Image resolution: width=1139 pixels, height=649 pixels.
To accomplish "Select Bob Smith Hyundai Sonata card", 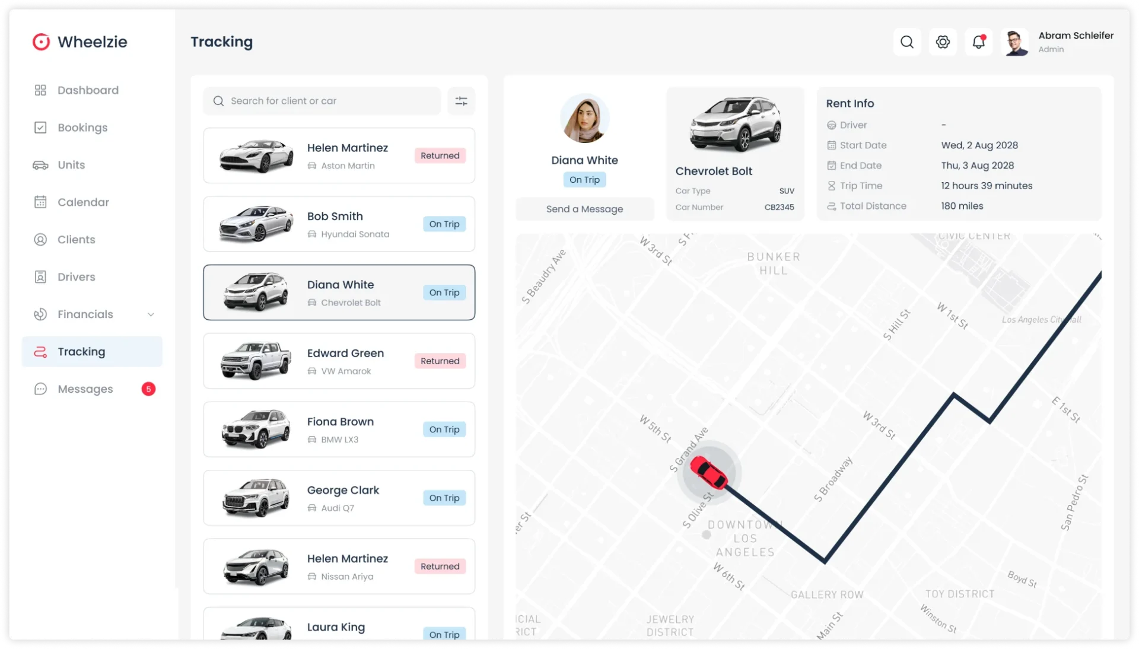I will (x=339, y=224).
